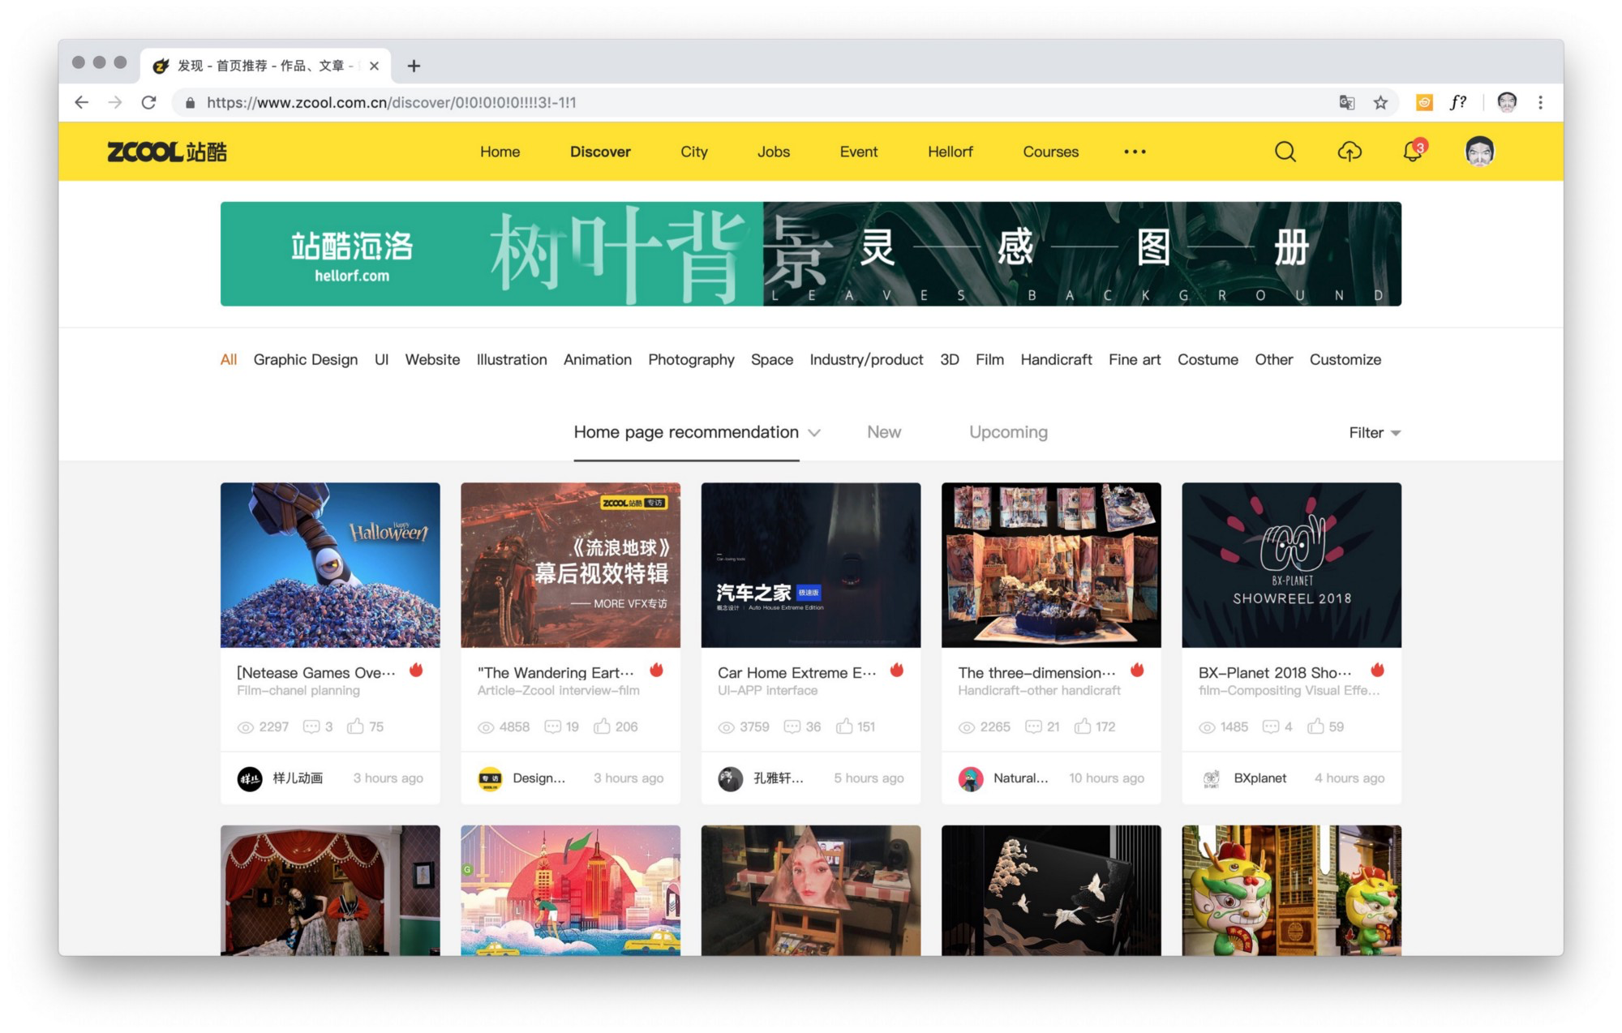Image resolution: width=1622 pixels, height=1033 pixels.
Task: Open the Halloween Netease Games thumbnail
Action: click(x=330, y=565)
